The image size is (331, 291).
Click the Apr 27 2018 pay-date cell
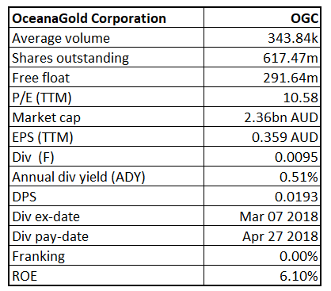coord(262,235)
